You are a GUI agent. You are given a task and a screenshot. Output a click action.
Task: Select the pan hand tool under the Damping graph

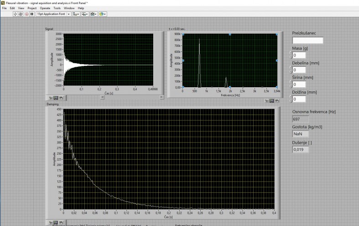pos(60,222)
